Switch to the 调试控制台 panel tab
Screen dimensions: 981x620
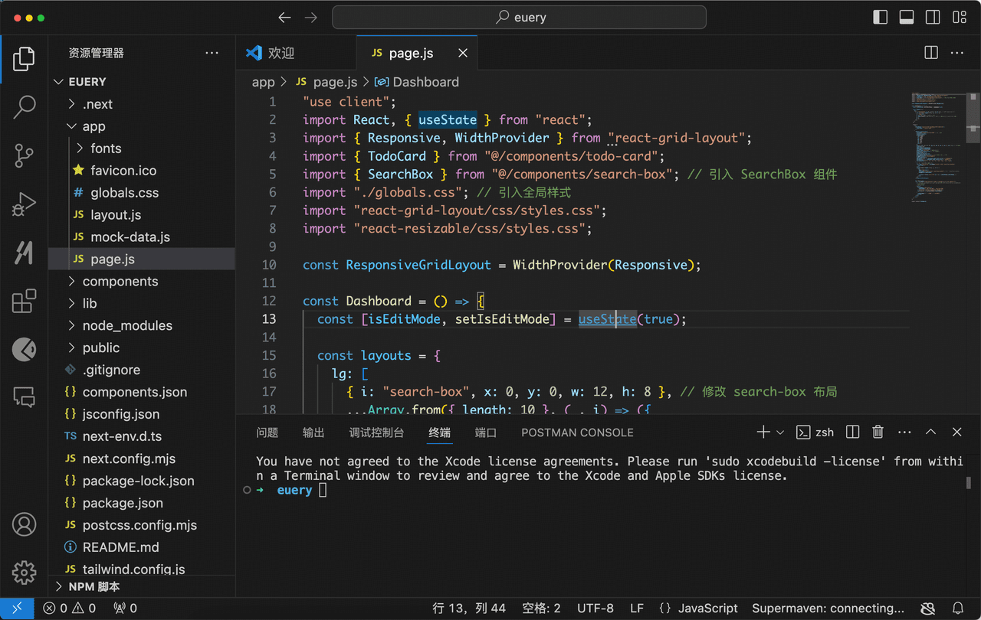[x=376, y=432]
